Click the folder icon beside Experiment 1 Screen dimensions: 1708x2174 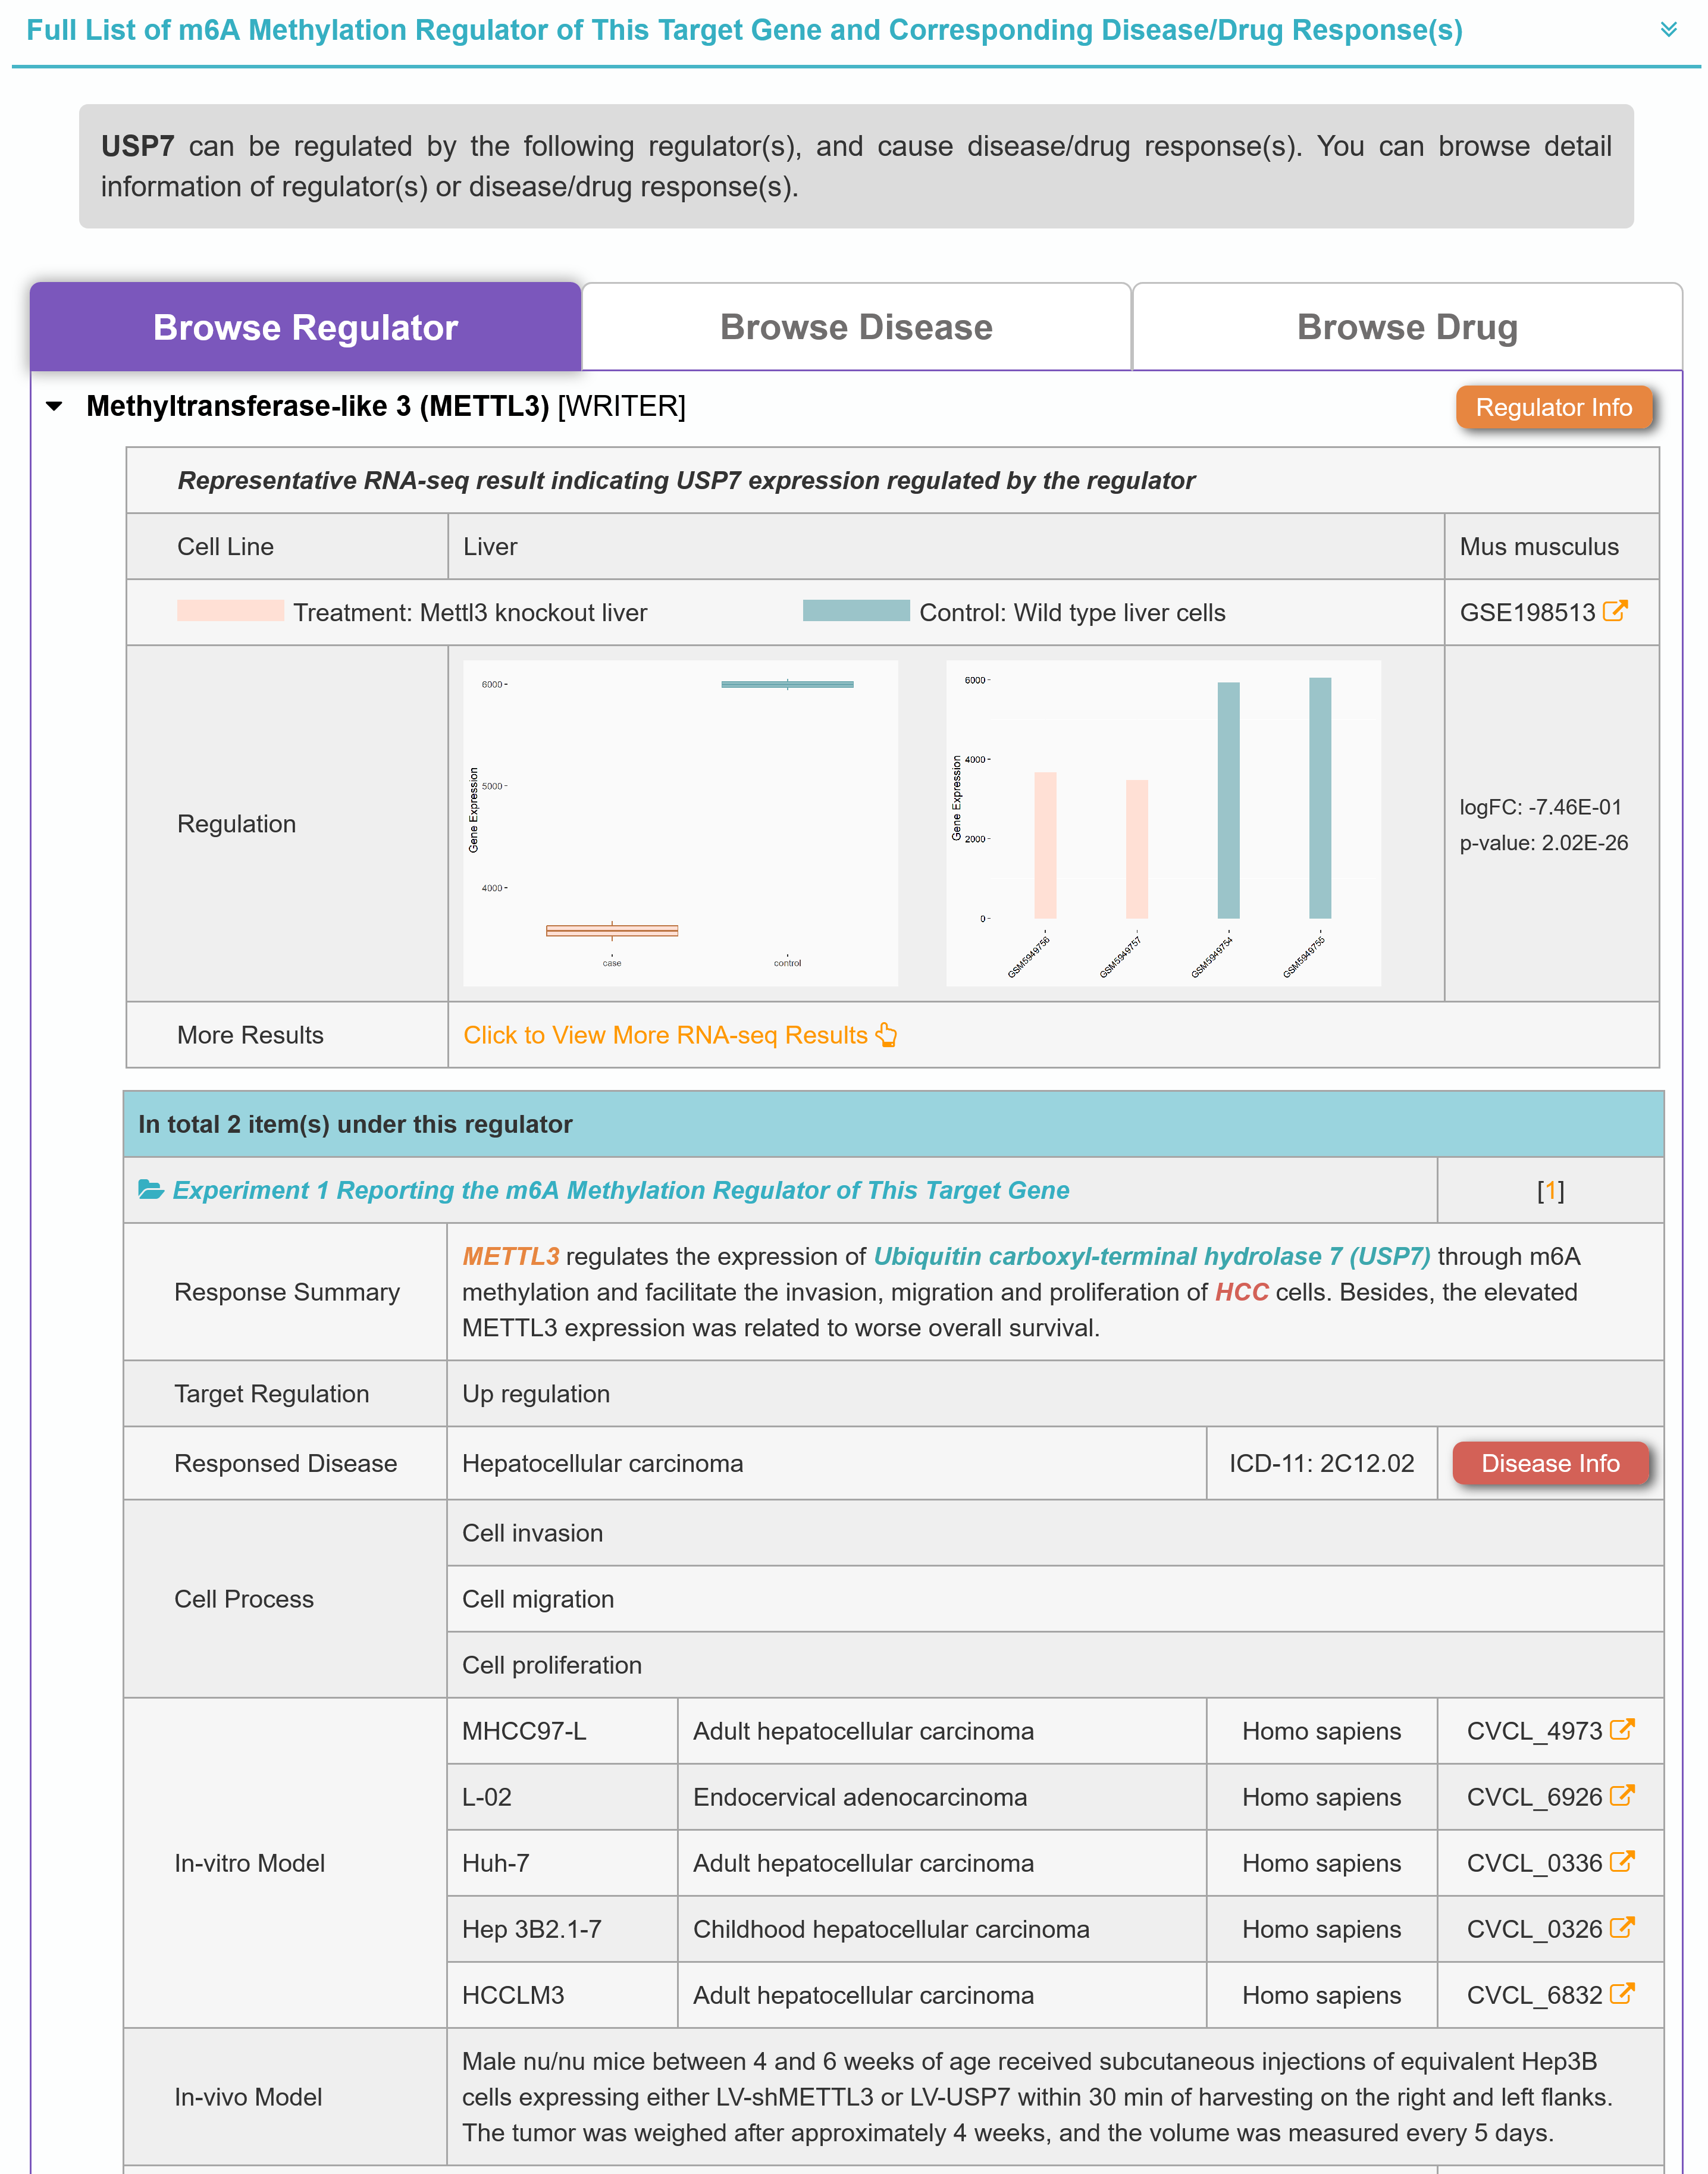151,1190
